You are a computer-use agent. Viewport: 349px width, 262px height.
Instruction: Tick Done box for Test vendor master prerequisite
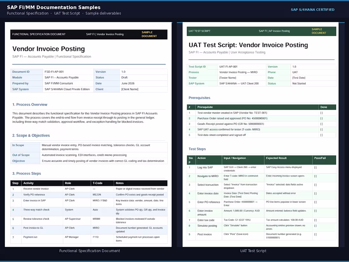pos(321,113)
